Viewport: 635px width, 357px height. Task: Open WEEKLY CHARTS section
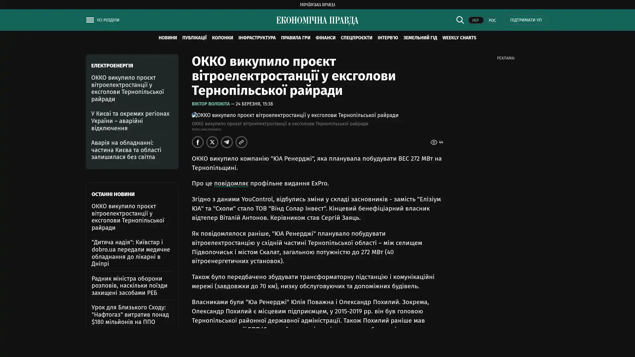point(459,38)
